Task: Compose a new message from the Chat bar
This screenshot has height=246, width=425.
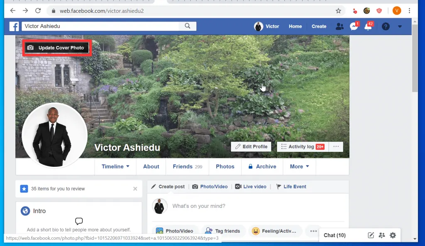Action: (x=370, y=235)
